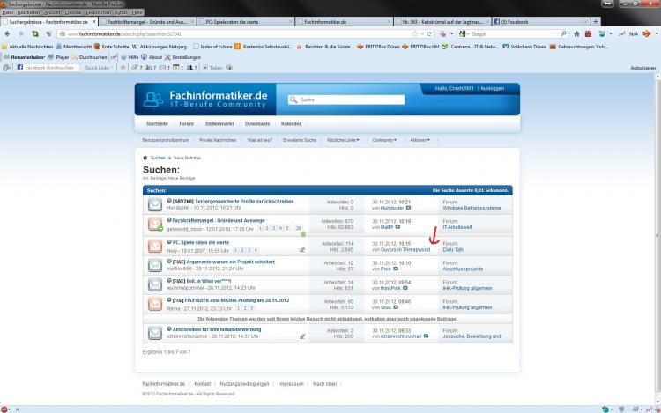Image resolution: width=661 pixels, height=413 pixels.
Task: Click envelope icon of Fachkräftemangel thread
Action: (x=155, y=224)
